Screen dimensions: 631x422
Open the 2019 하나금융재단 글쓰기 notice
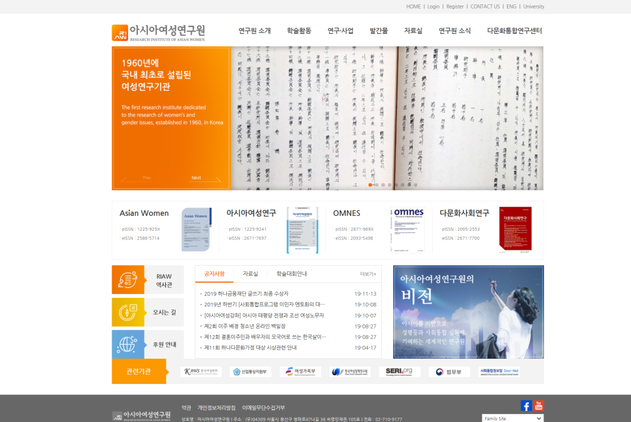[x=246, y=293]
